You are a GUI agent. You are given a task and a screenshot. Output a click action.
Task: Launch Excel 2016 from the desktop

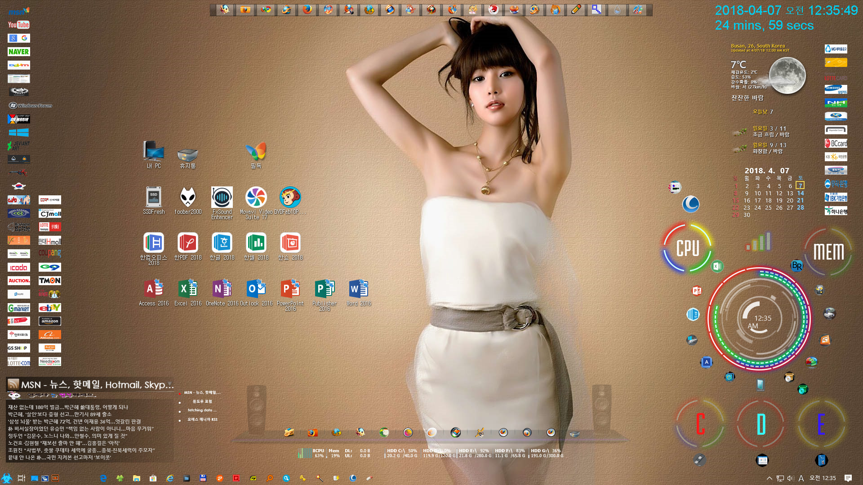point(188,292)
